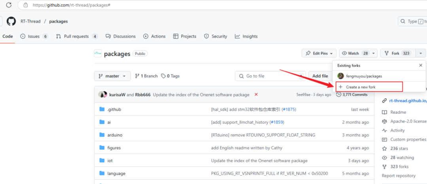Click the browser reload icon
The image size is (427, 184).
click(x=9, y=5)
